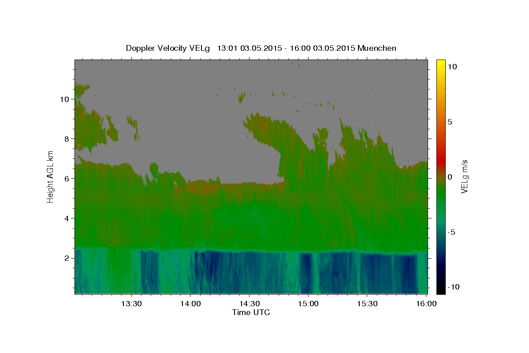This screenshot has height=353, width=529.
Task: Click the 'Time UTC' axis title
Action: tap(251, 312)
